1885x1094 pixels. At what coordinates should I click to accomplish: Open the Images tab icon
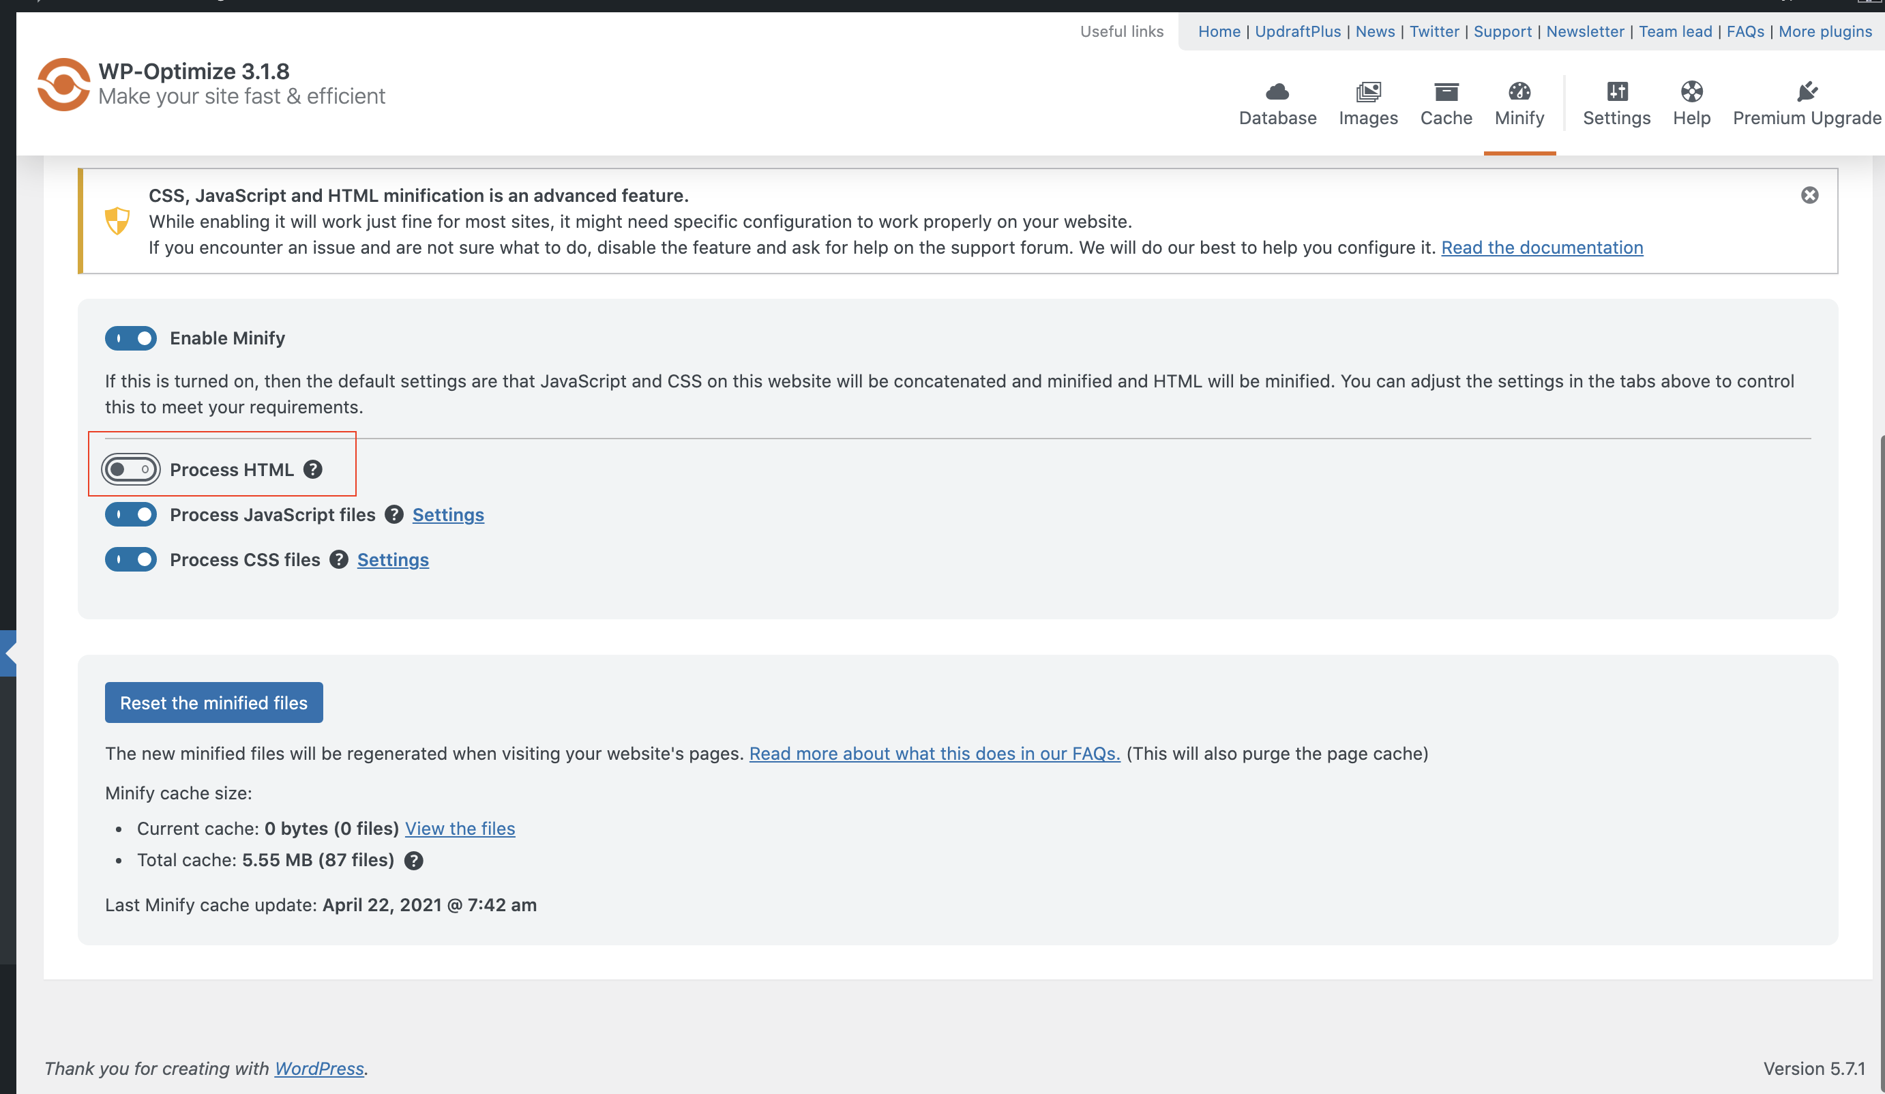coord(1367,92)
